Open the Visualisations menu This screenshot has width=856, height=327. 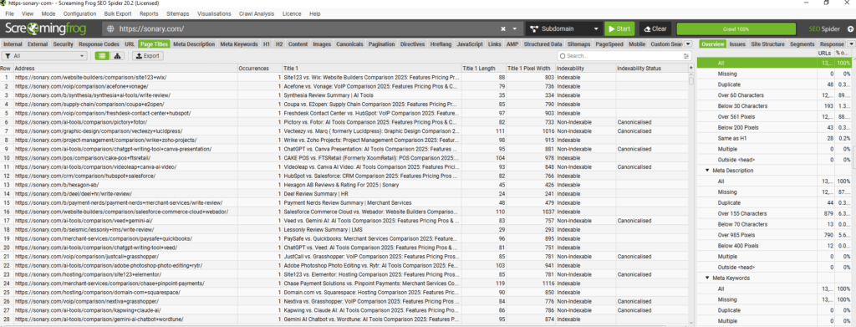pos(214,13)
